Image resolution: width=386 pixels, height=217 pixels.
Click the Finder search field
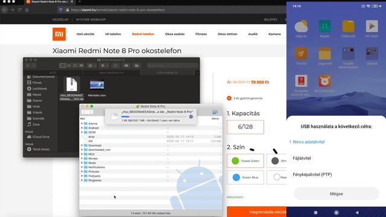coord(172,66)
